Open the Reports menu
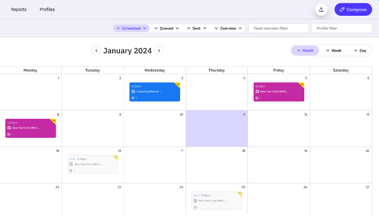This screenshot has height=224, width=379. (x=18, y=9)
